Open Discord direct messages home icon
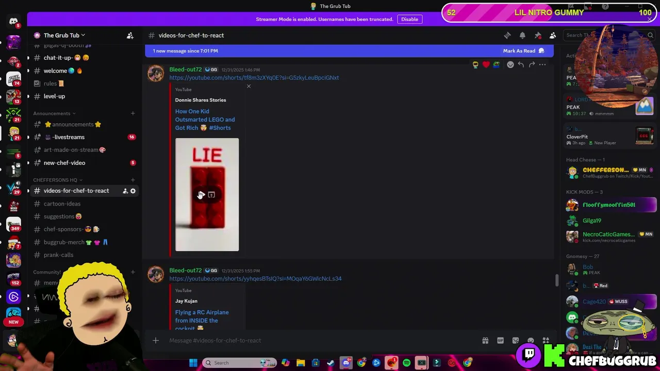Viewport: 660px width, 371px height. coord(13,21)
